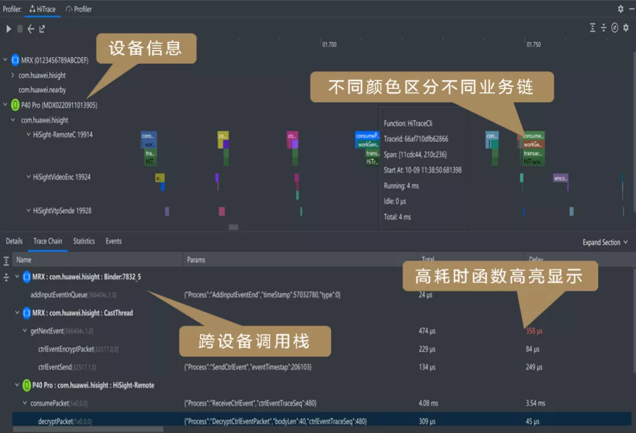Collapse the HiSightVtpSende 19928 thread
Screen dimensions: 636x433
(x=28, y=210)
